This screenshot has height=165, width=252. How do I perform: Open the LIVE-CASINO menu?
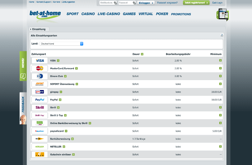109,14
